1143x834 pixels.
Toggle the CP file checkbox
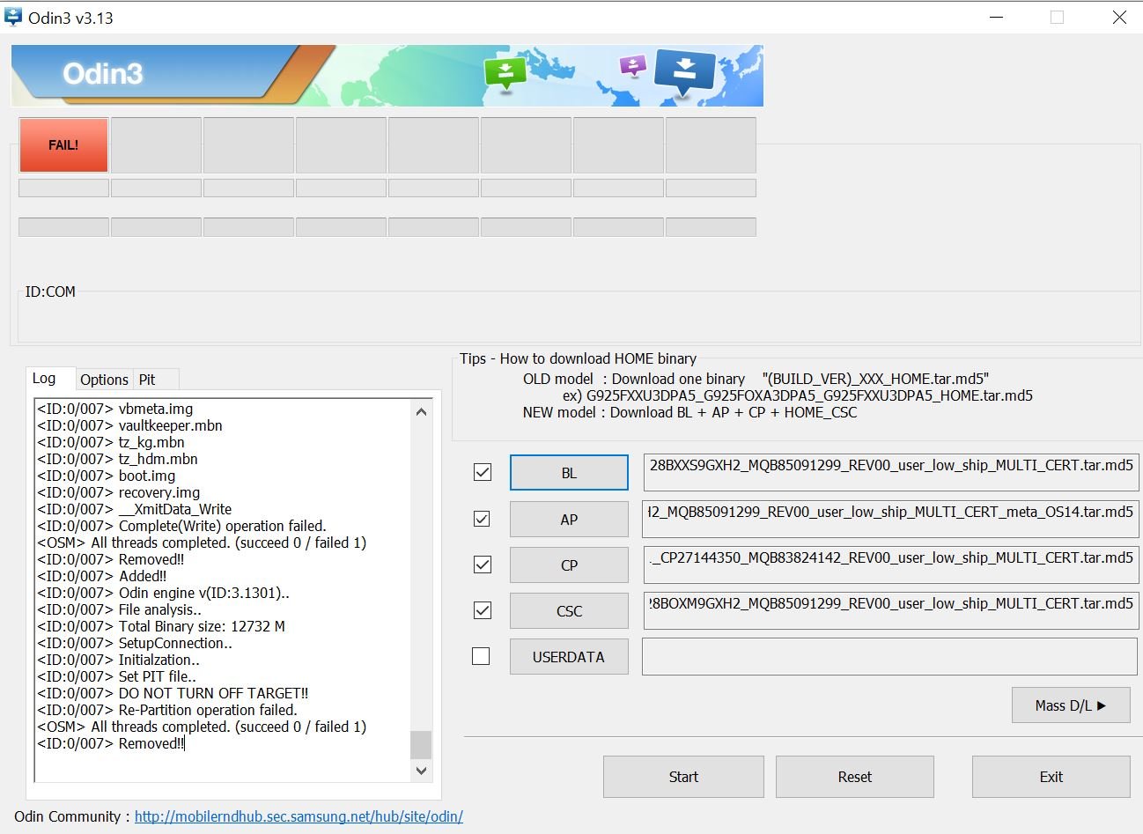click(x=483, y=565)
